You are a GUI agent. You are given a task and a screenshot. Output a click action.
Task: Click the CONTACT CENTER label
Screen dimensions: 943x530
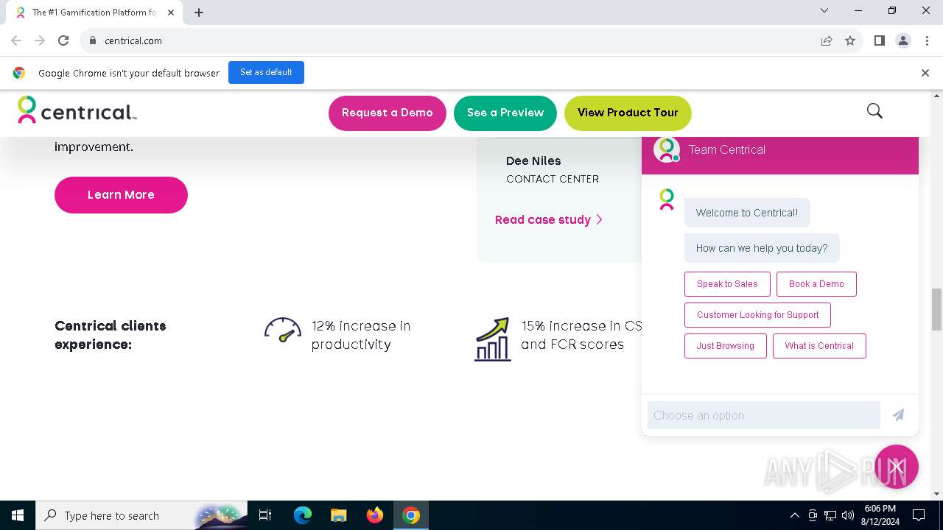[553, 179]
